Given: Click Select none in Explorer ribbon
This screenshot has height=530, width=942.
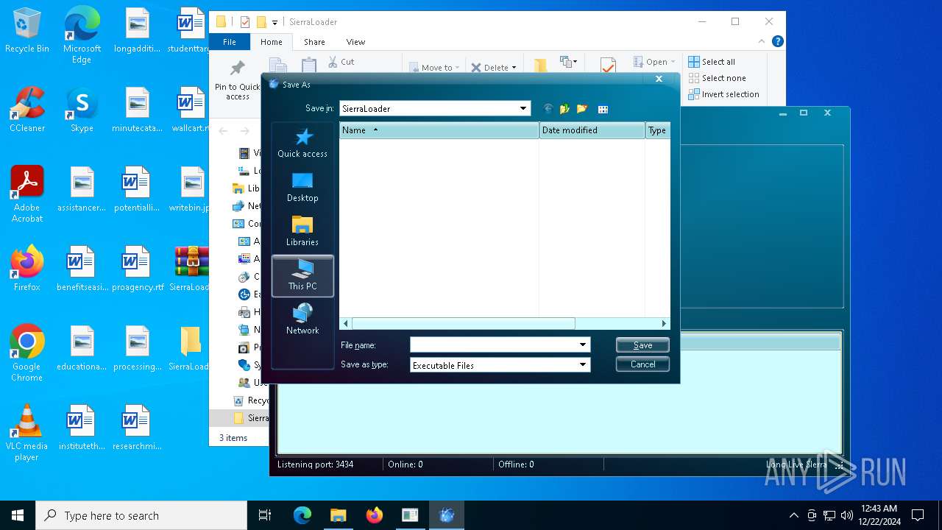Looking at the screenshot, I should coord(717,78).
